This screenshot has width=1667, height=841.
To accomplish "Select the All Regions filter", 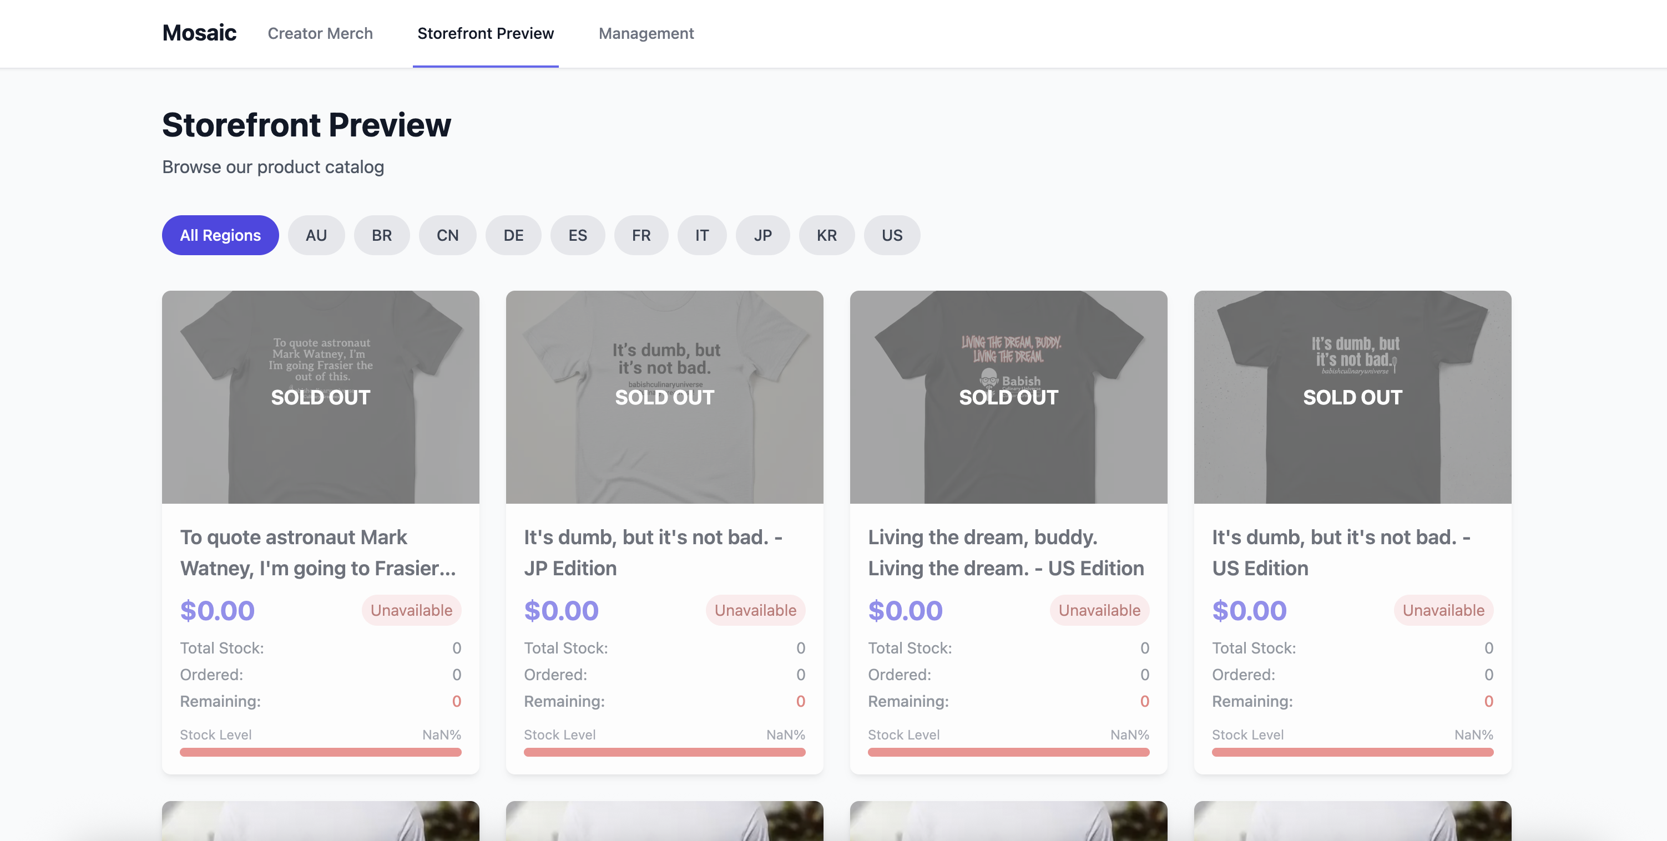I will pyautogui.click(x=220, y=235).
